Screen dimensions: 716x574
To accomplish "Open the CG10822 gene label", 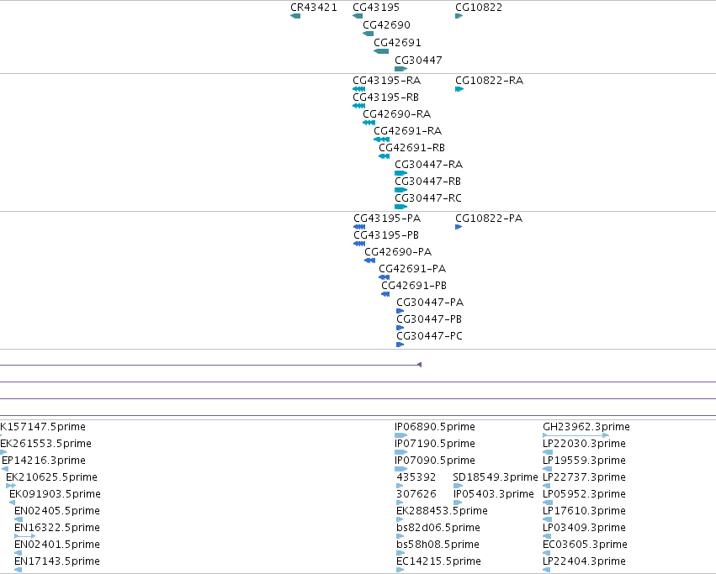I will (479, 8).
